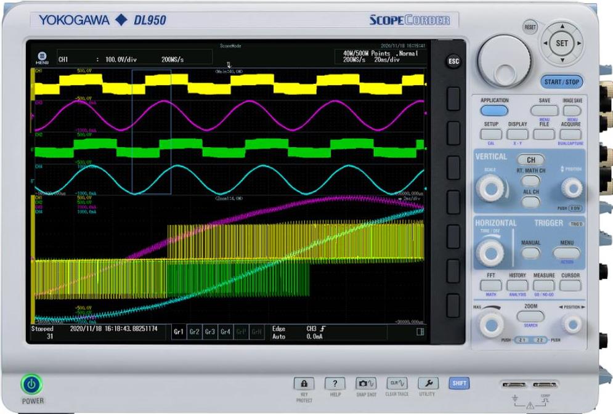Screen dimensions: 613x414
Task: Fire a MANUAL trigger
Action: coord(530,253)
